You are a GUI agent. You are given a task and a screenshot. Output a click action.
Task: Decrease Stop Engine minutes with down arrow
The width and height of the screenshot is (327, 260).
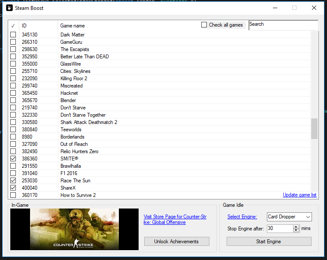coord(296,230)
